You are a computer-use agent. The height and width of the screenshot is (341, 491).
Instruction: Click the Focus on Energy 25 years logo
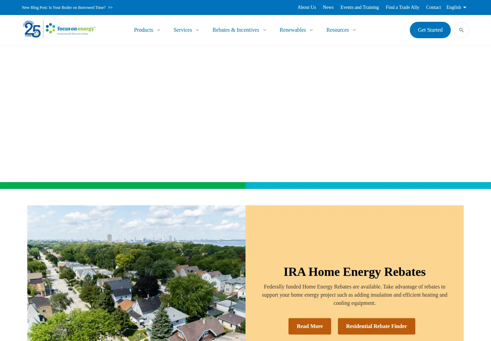point(59,29)
